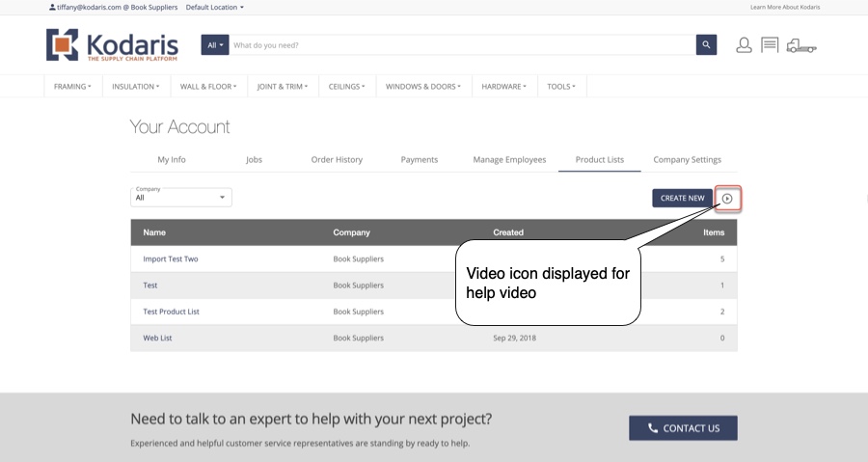Screen dimensions: 868x462
Task: Open the Import Test Two list
Action: pos(171,258)
